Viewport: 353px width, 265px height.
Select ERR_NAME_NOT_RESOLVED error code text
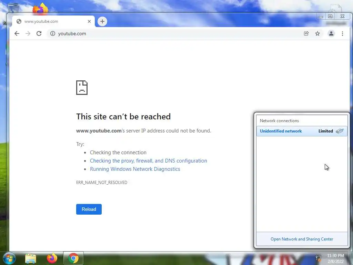click(x=102, y=182)
